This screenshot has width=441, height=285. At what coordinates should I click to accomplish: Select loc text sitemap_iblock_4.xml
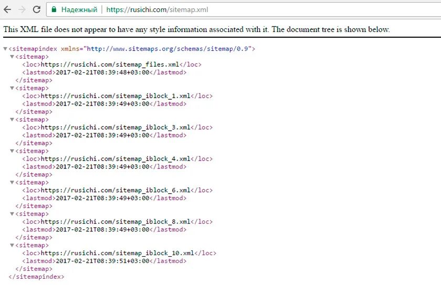tap(115, 159)
